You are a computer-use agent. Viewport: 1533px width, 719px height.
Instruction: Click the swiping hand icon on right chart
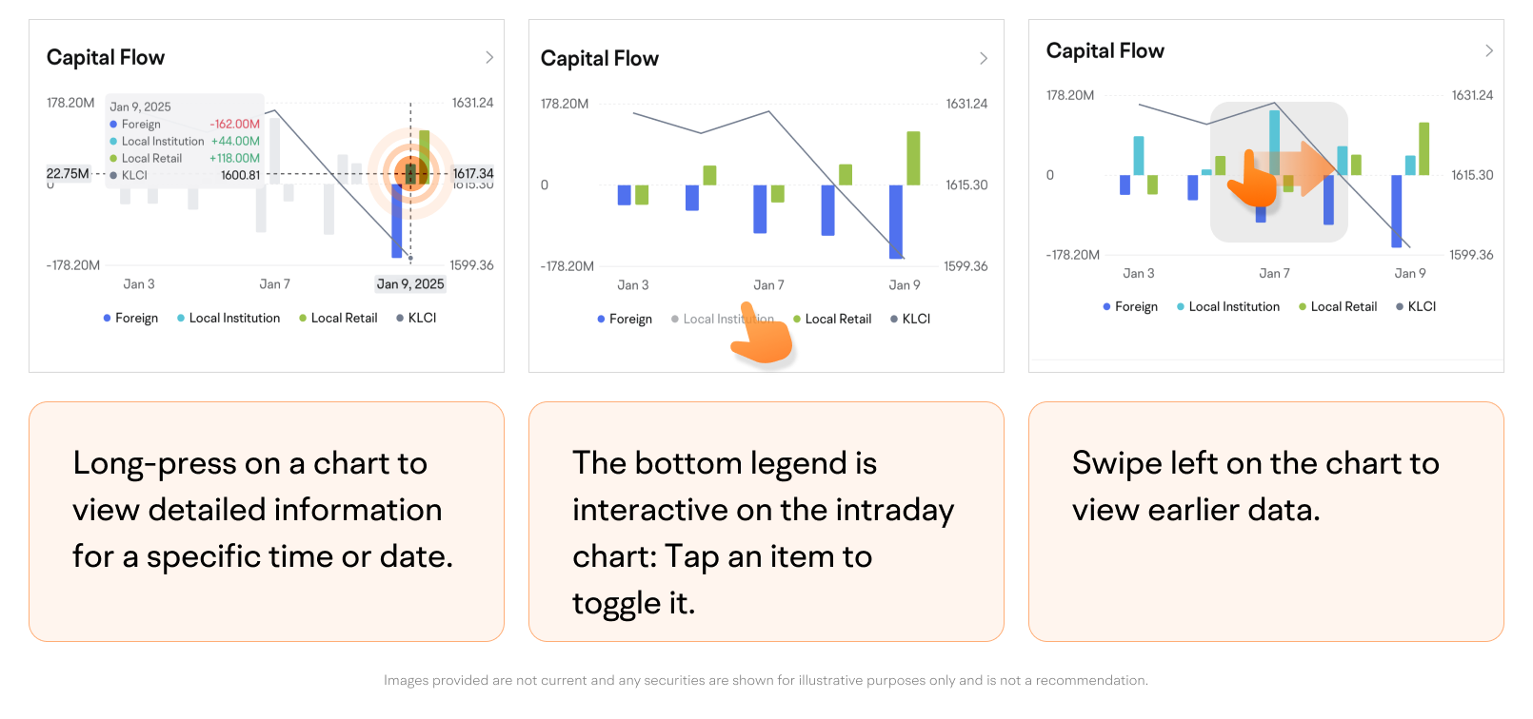[x=1251, y=179]
